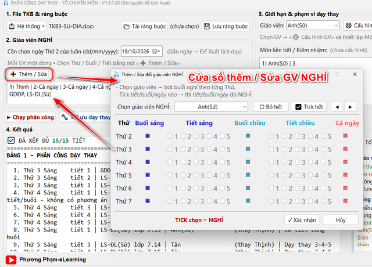Tick Thứ 2 morning period 1 checkbox
The height and width of the screenshot is (267, 372).
[x=170, y=136]
